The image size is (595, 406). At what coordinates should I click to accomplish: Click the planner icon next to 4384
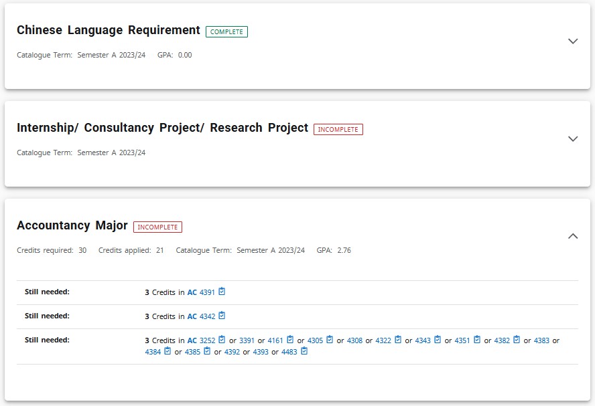click(x=168, y=351)
